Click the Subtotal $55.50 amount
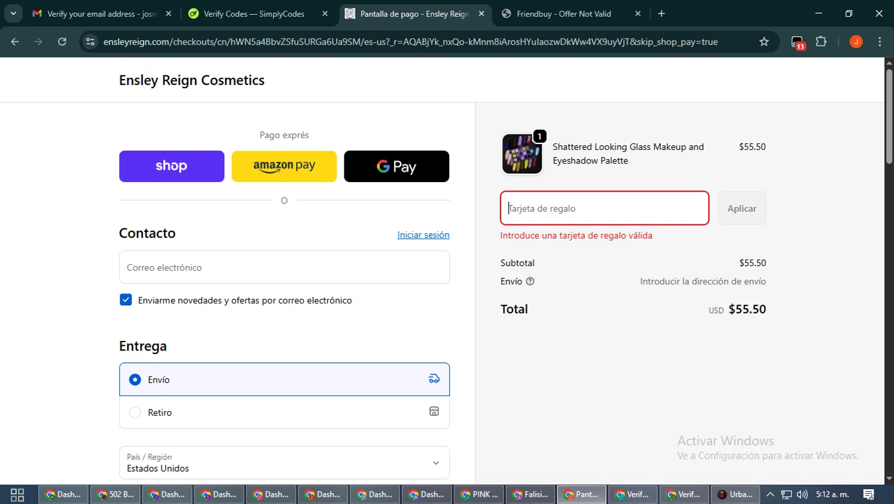Image resolution: width=894 pixels, height=504 pixels. (753, 263)
